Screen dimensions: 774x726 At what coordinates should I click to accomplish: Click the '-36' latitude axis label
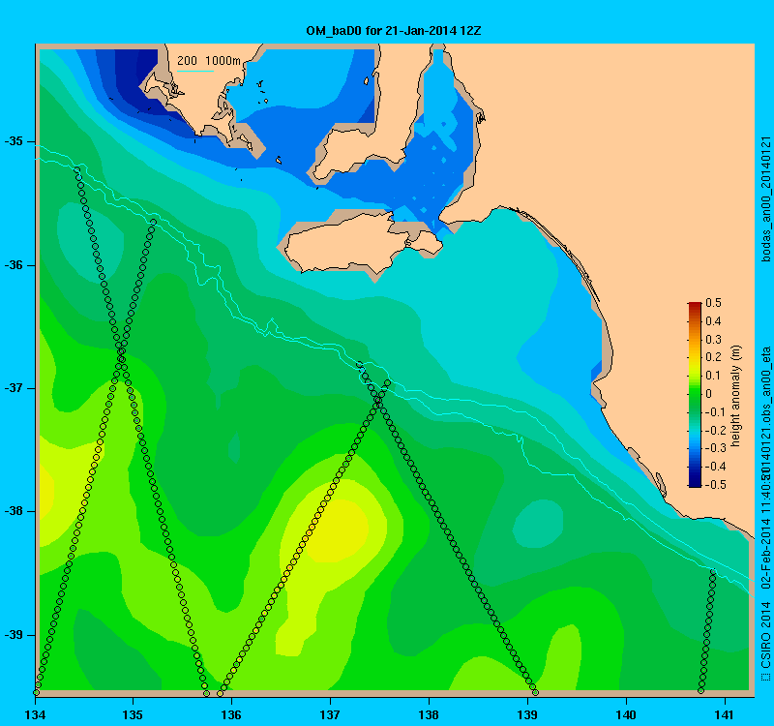click(13, 265)
